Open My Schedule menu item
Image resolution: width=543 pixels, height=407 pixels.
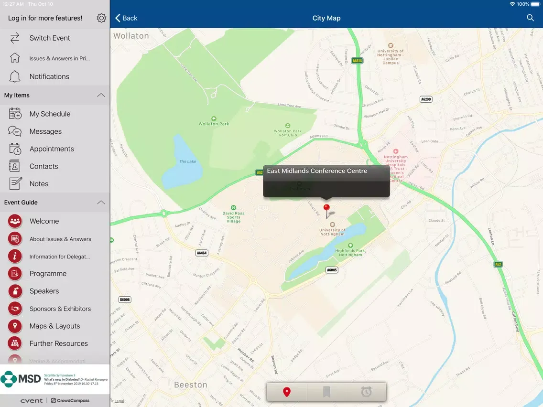(50, 114)
